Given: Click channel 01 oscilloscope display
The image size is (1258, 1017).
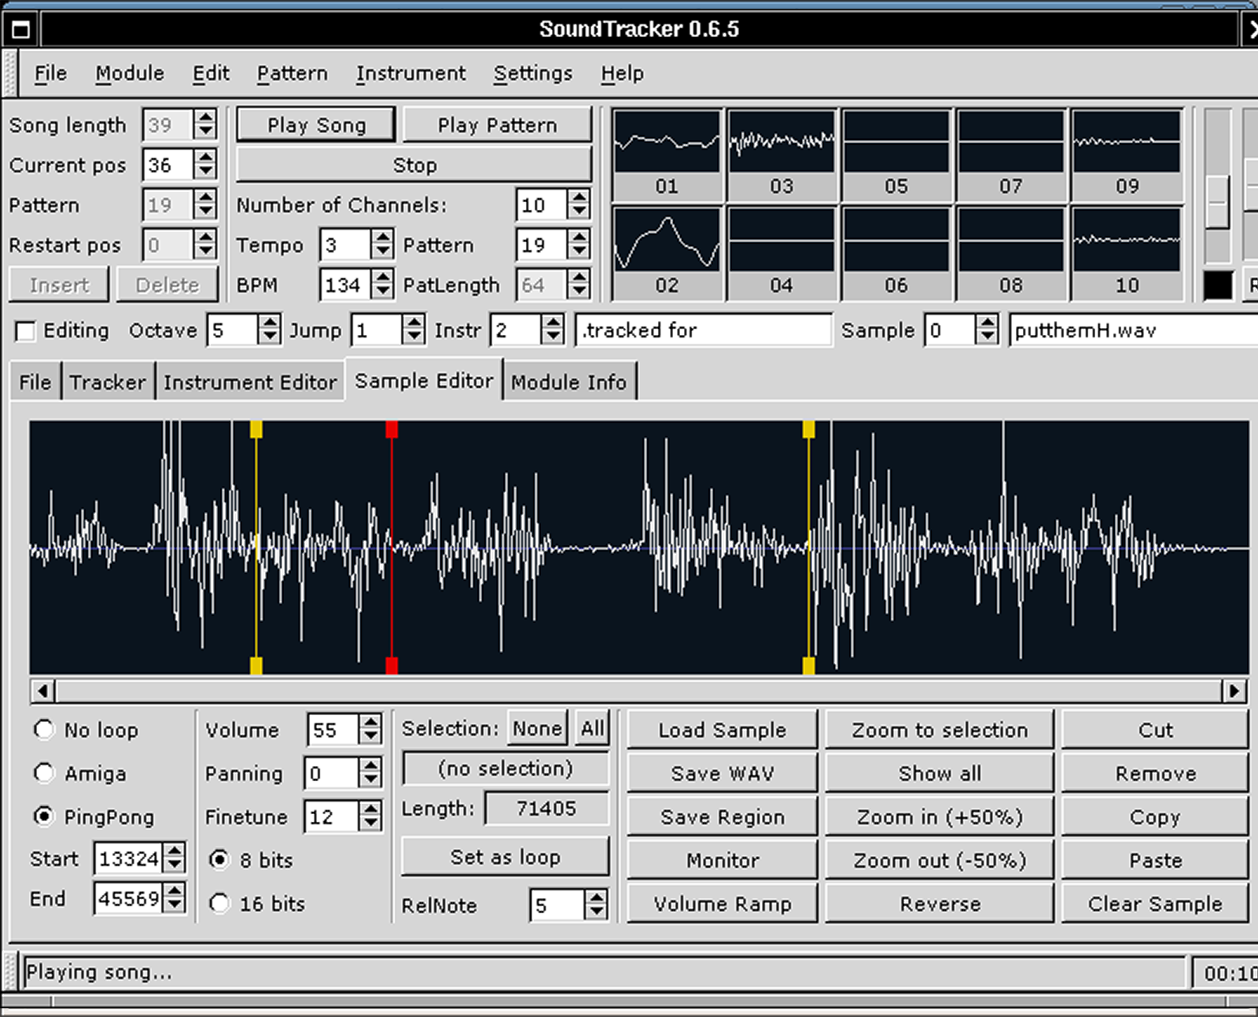Looking at the screenshot, I should pyautogui.click(x=666, y=142).
